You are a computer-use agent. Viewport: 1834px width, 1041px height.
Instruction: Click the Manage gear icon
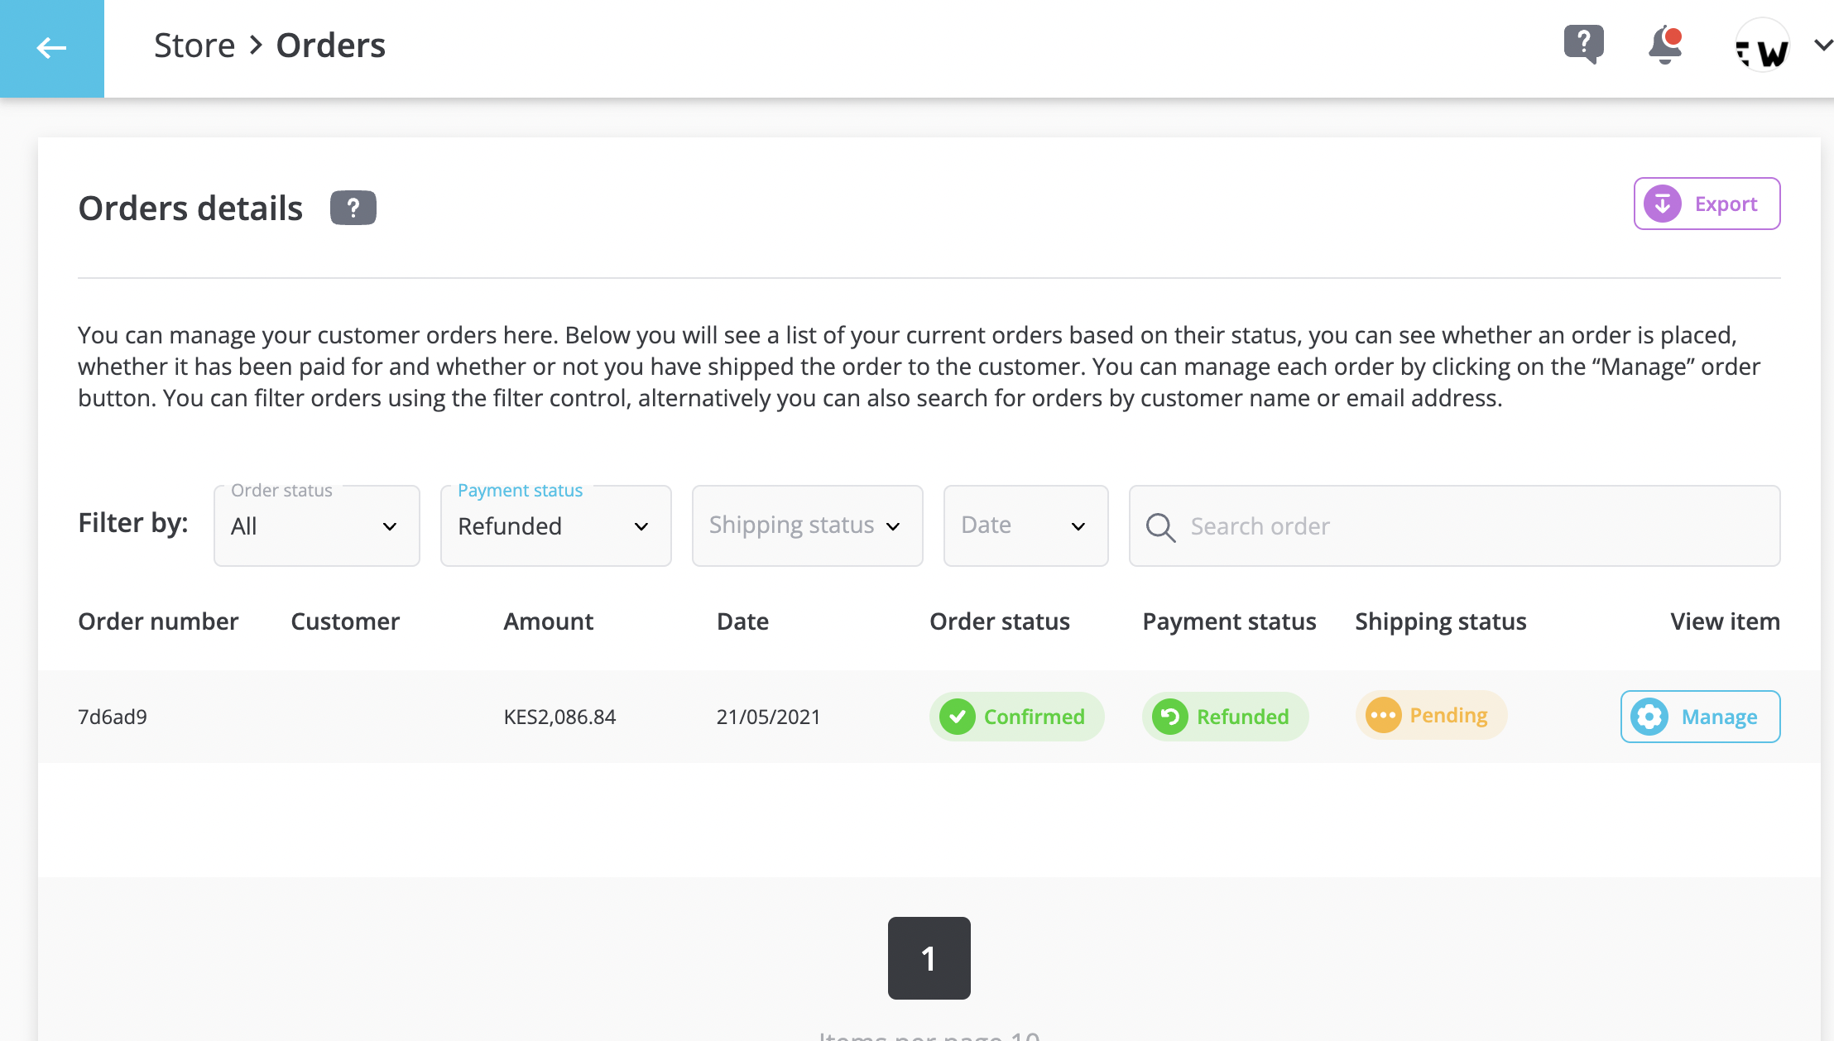1649,717
